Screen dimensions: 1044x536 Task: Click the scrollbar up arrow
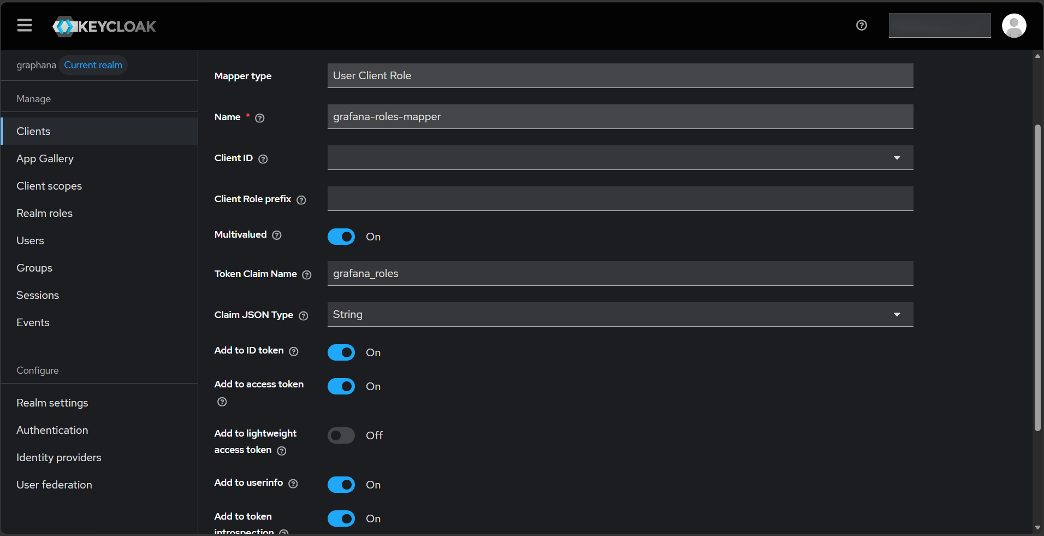click(1037, 56)
